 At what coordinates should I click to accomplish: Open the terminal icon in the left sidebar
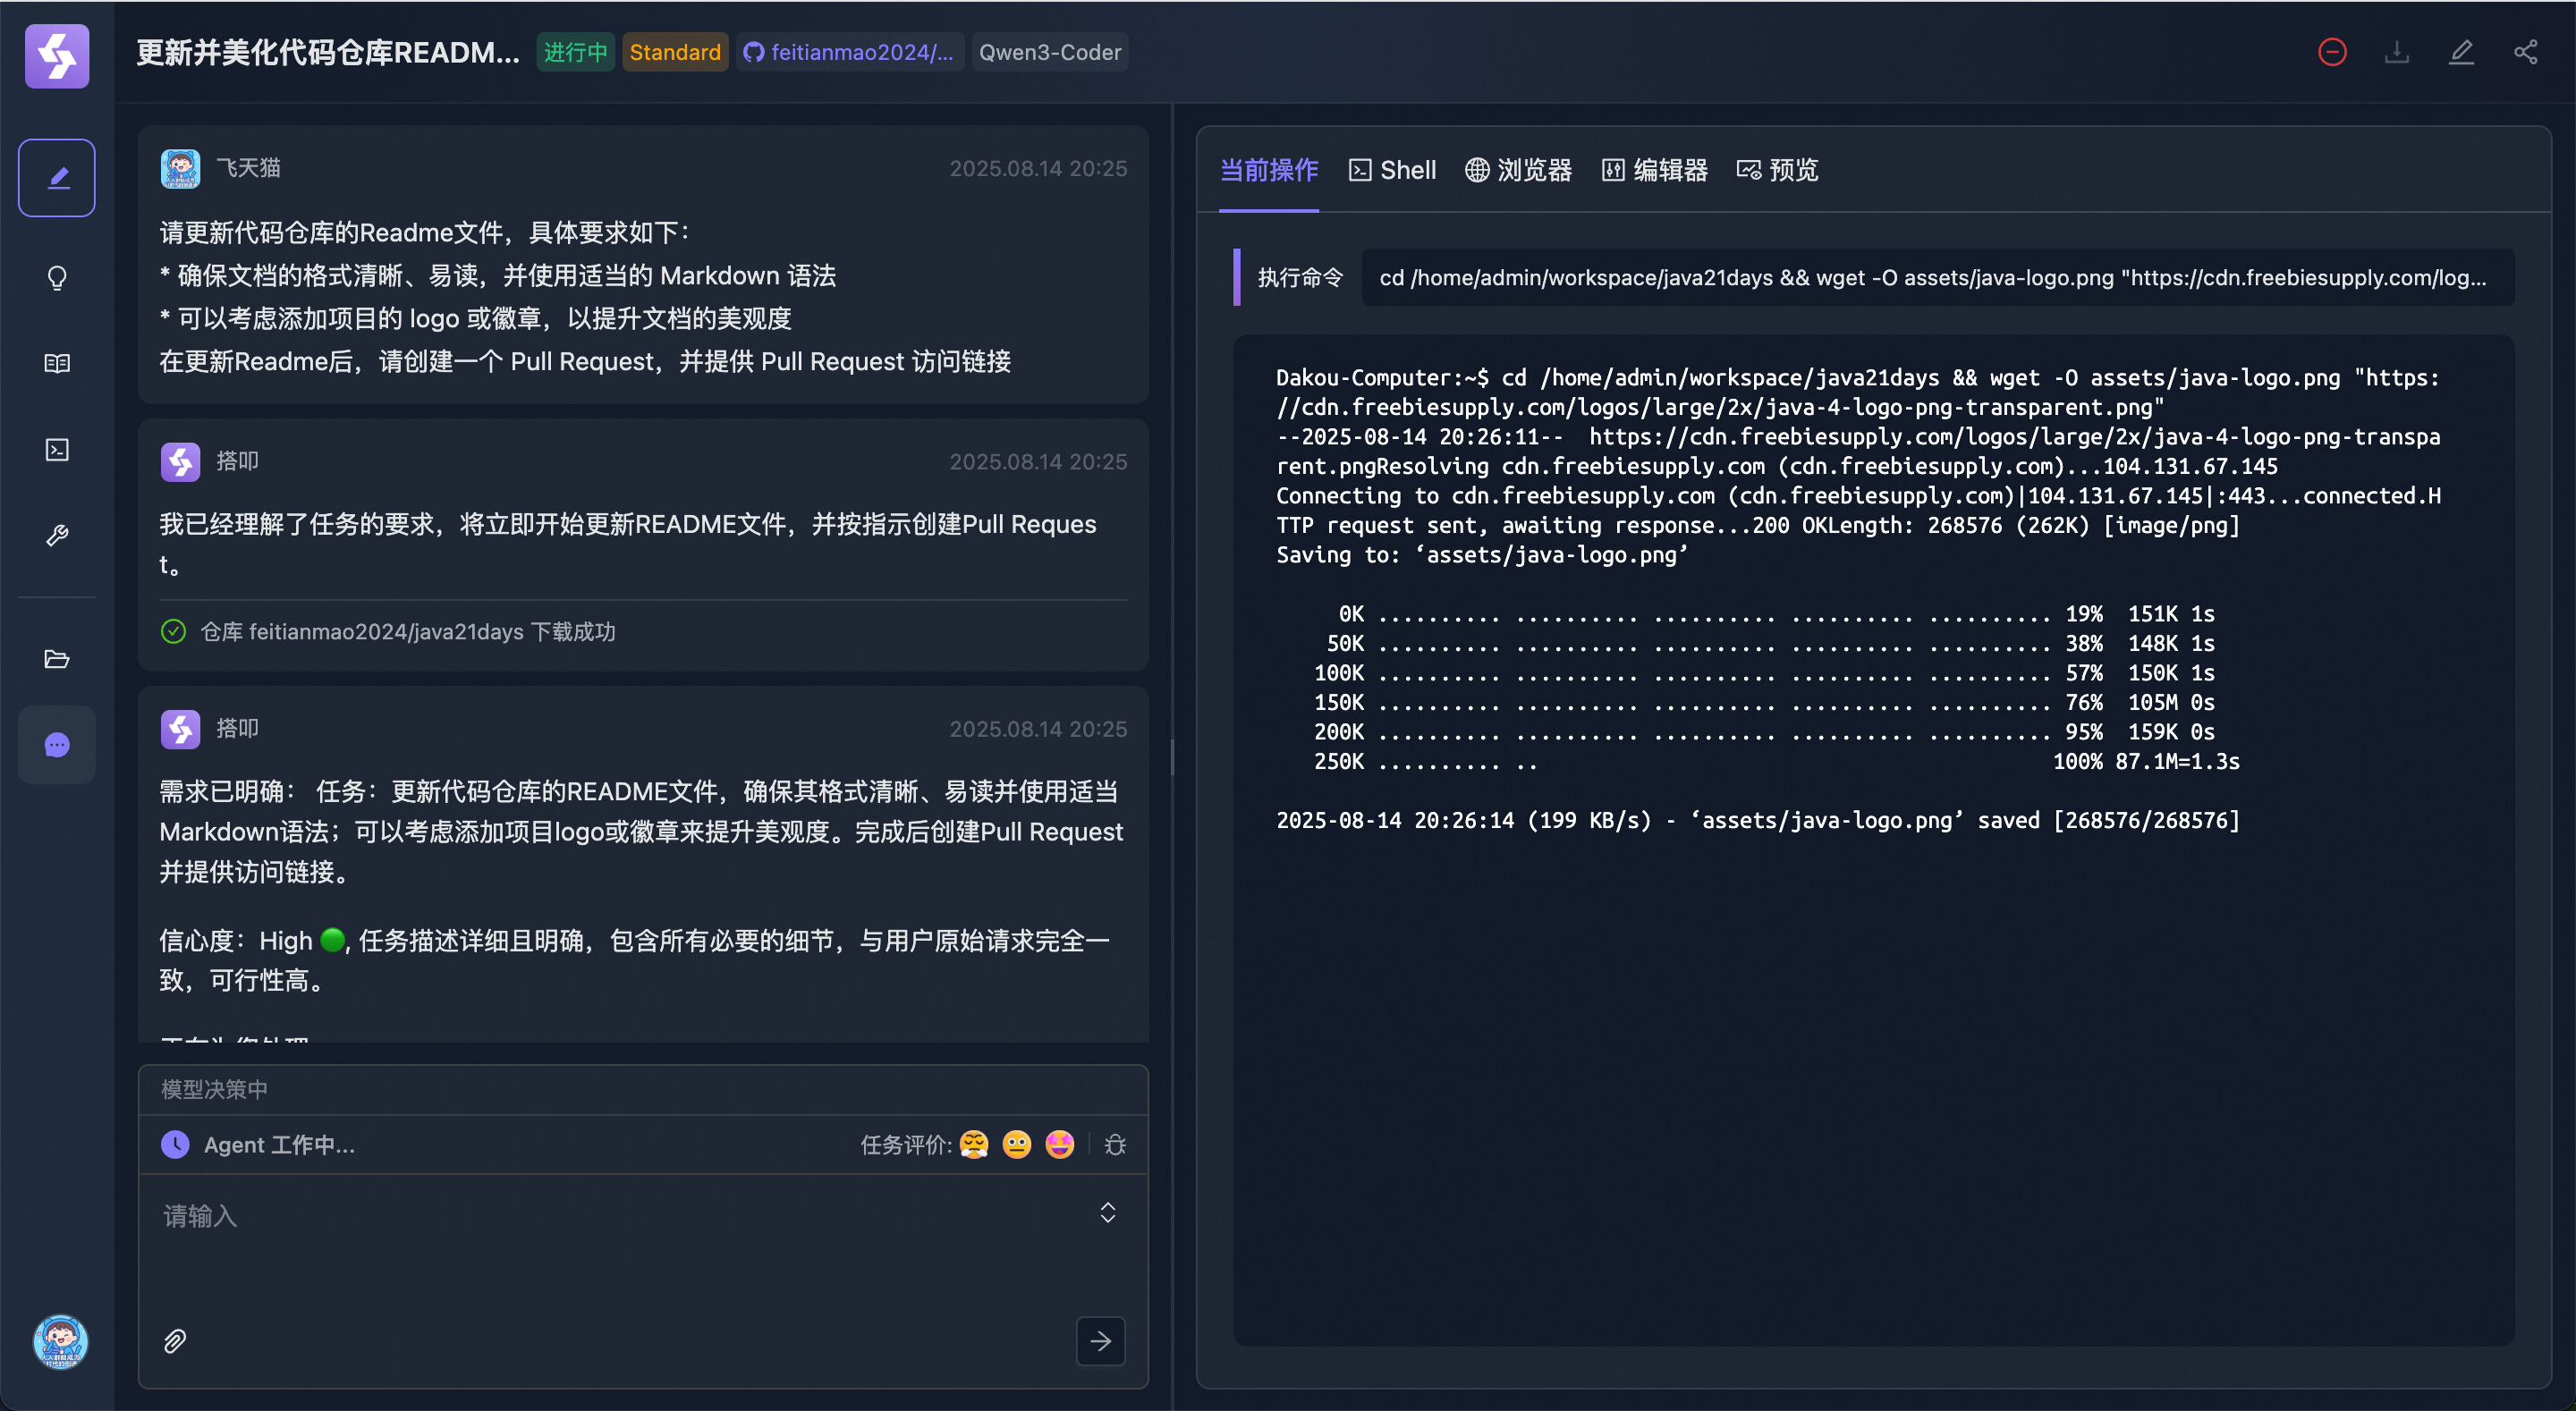[x=57, y=449]
